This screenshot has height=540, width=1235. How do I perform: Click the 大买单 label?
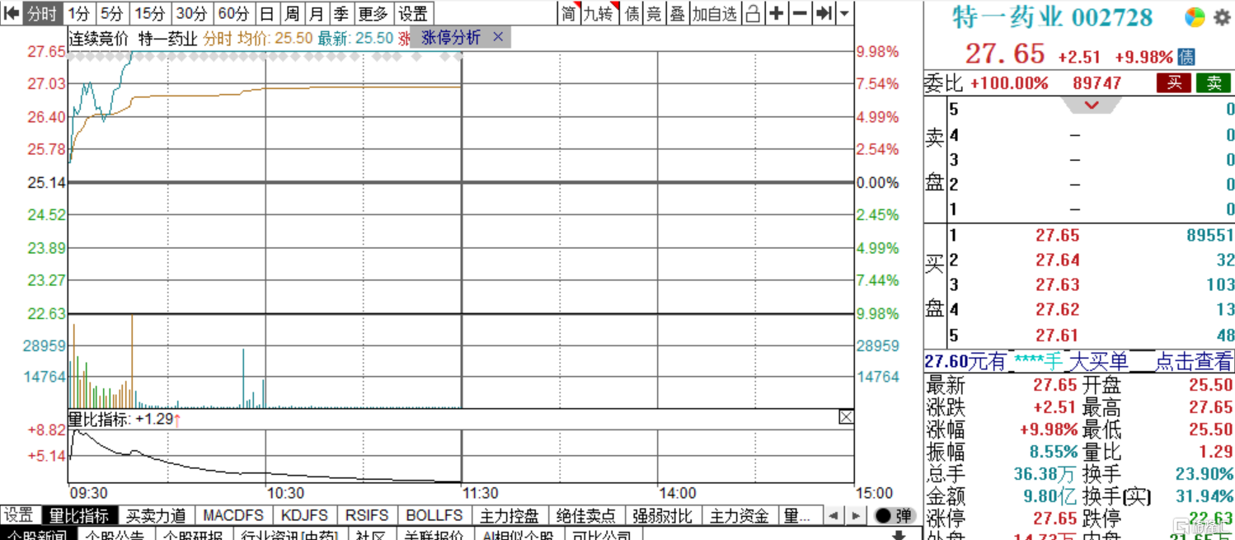point(1098,361)
